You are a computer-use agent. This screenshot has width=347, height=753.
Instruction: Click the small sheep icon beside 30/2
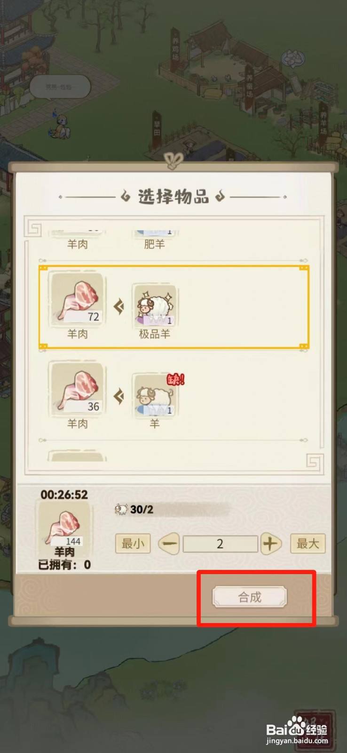tap(121, 509)
